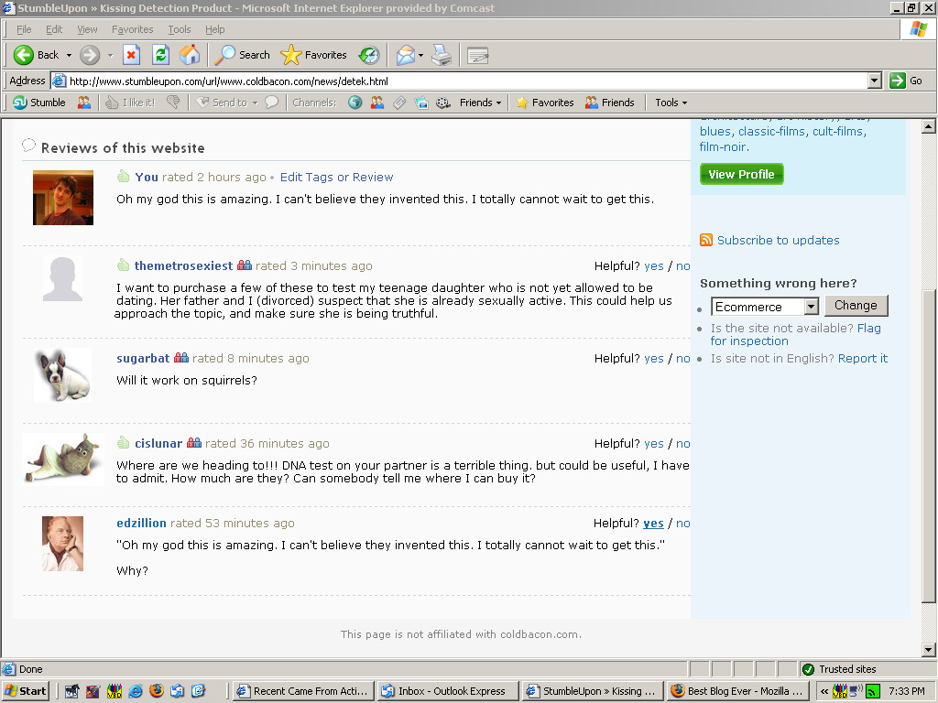Screen dimensions: 938x703
Task: Open the View menu
Action: [x=87, y=29]
